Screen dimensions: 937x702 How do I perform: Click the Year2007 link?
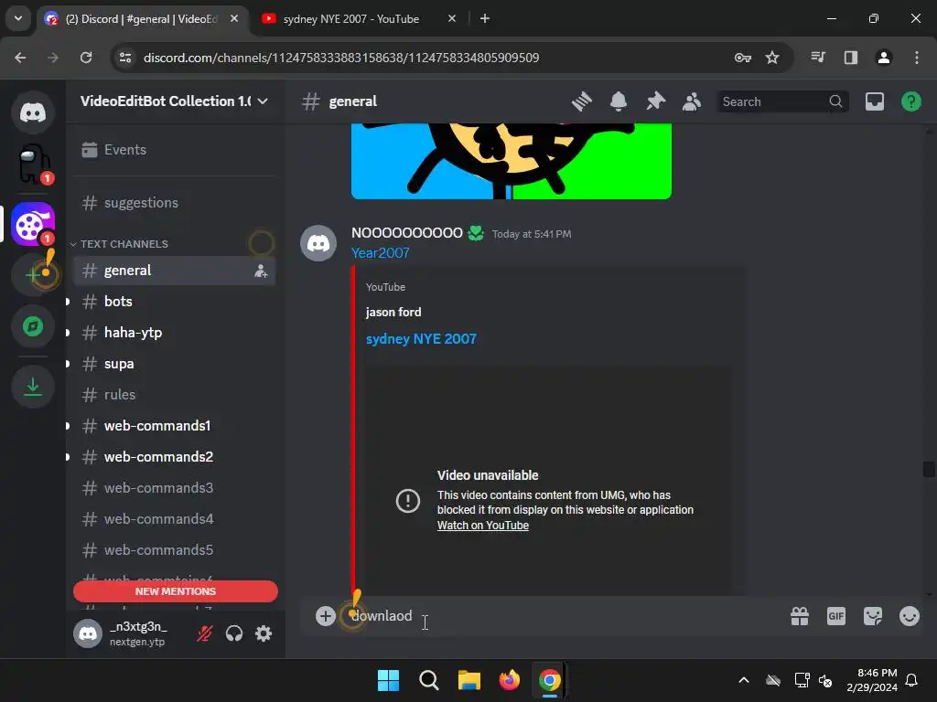(380, 253)
